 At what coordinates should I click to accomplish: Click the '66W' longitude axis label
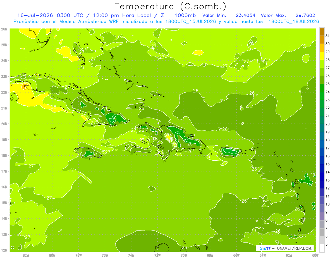(x=236, y=255)
